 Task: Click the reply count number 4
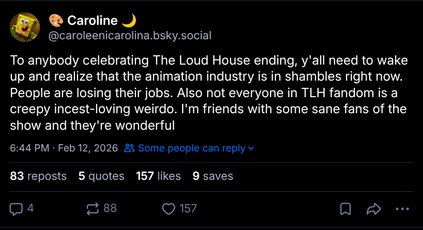31,208
